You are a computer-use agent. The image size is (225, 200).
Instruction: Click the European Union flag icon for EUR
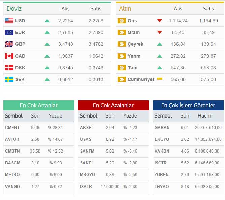[9, 32]
